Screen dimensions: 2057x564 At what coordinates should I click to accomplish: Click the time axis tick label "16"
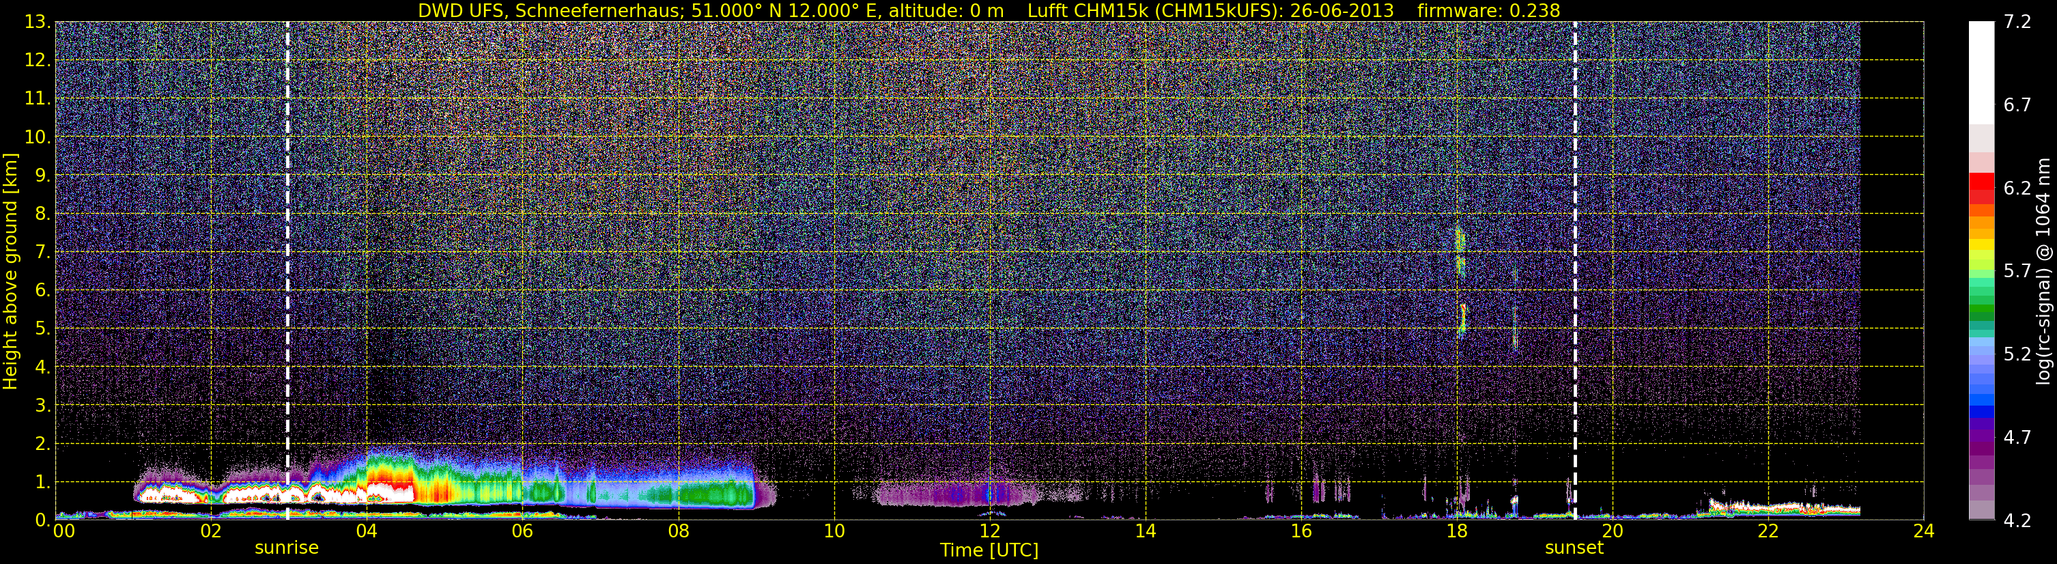tap(1301, 531)
